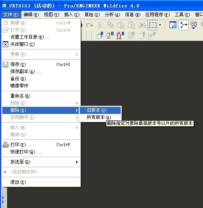This screenshot has width=203, height=208.
Task: Click the feature info icon
Action: click(x=100, y=36)
